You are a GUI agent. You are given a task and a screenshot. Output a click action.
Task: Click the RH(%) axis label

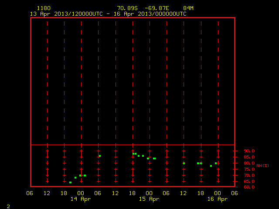click(x=262, y=166)
